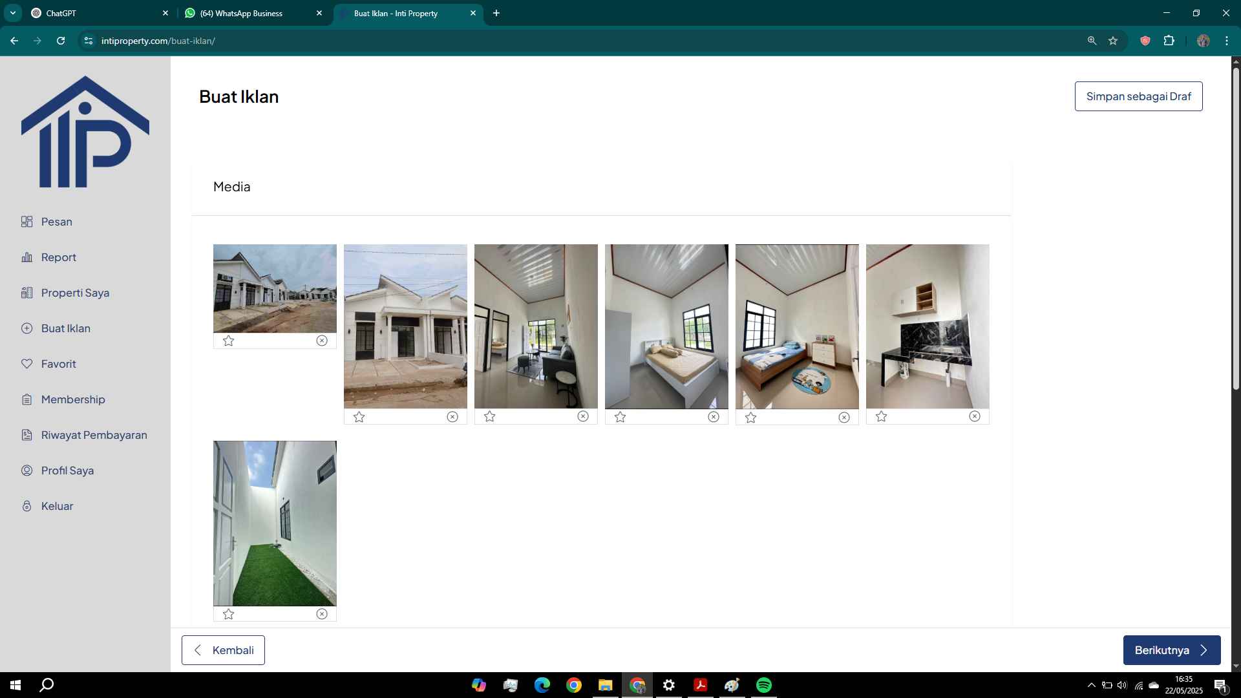Star the beige bed bedroom photo
Viewport: 1241px width, 698px height.
[620, 417]
